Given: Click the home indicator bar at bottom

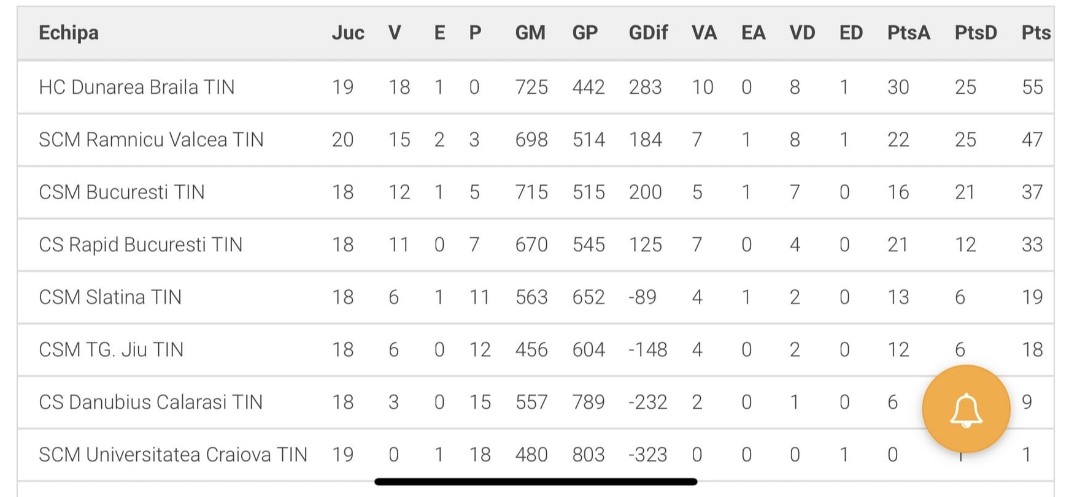Looking at the screenshot, I should (536, 482).
